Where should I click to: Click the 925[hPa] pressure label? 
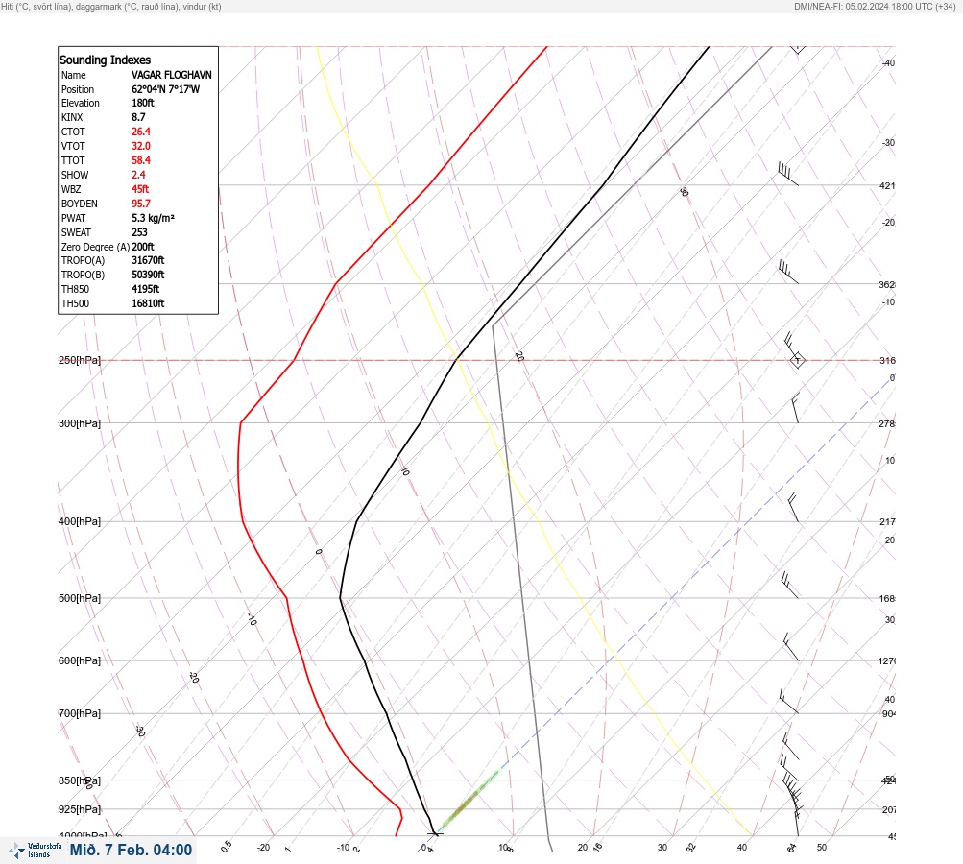(x=80, y=809)
